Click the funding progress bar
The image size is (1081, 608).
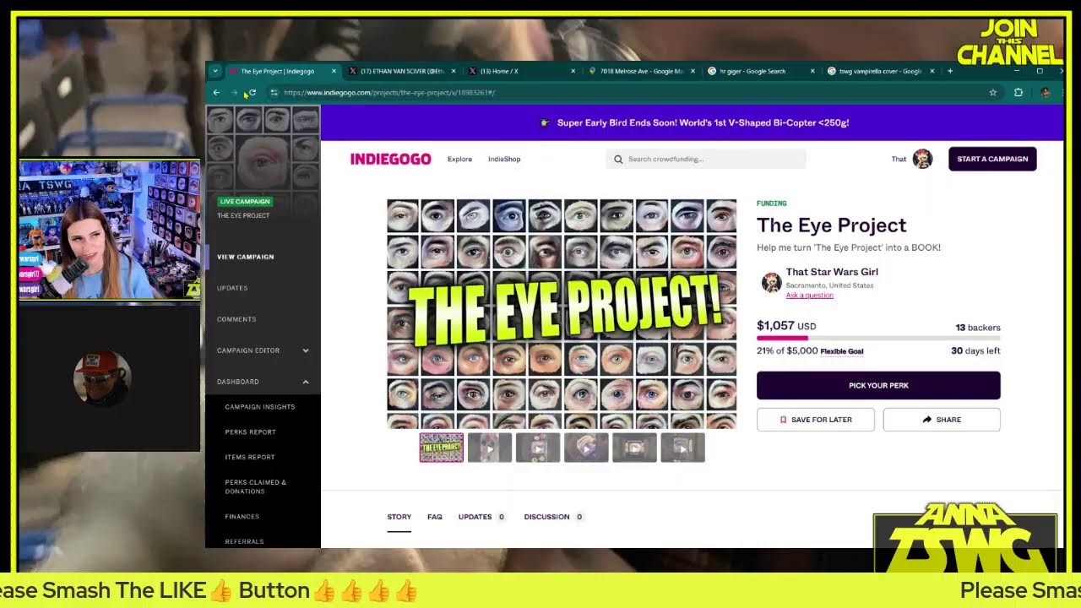coord(878,338)
